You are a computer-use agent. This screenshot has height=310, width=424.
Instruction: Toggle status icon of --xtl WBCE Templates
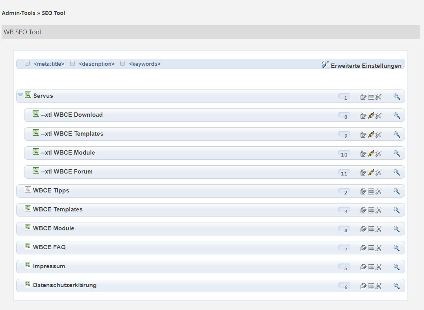(x=36, y=133)
